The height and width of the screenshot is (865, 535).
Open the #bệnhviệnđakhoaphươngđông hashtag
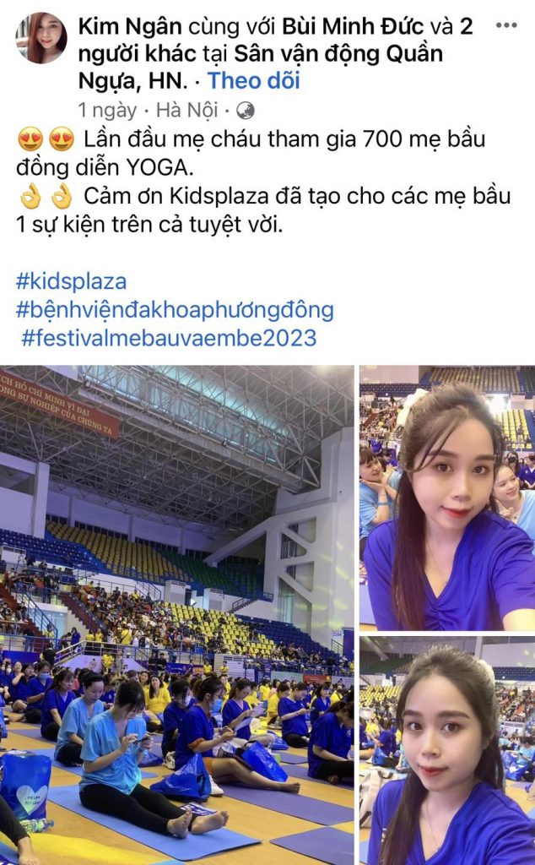click(x=175, y=310)
